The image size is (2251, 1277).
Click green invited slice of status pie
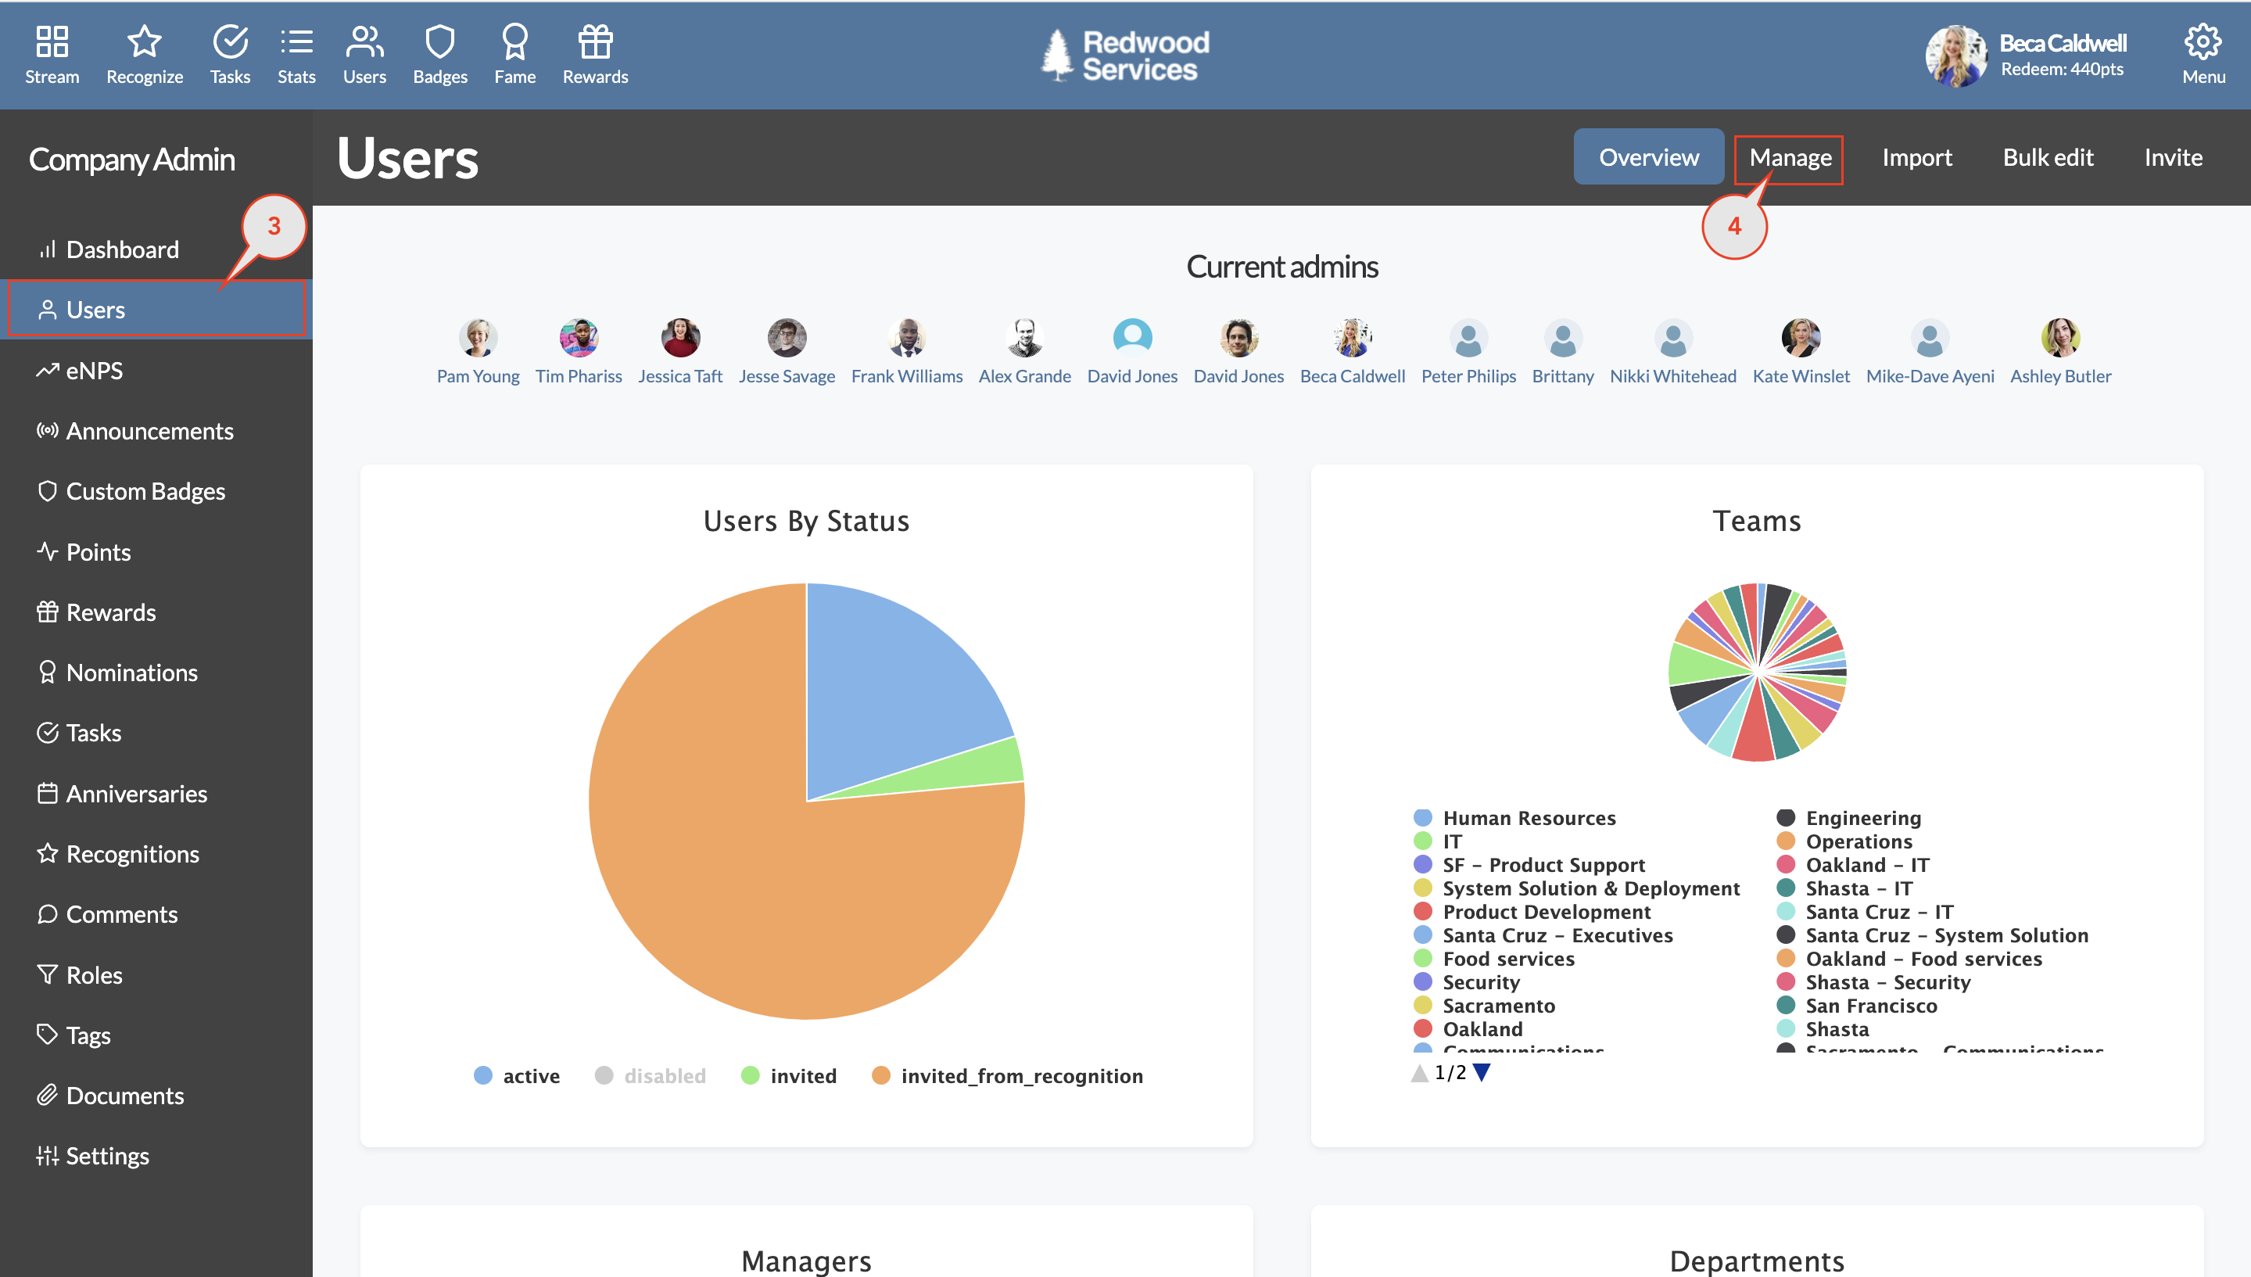point(973,768)
